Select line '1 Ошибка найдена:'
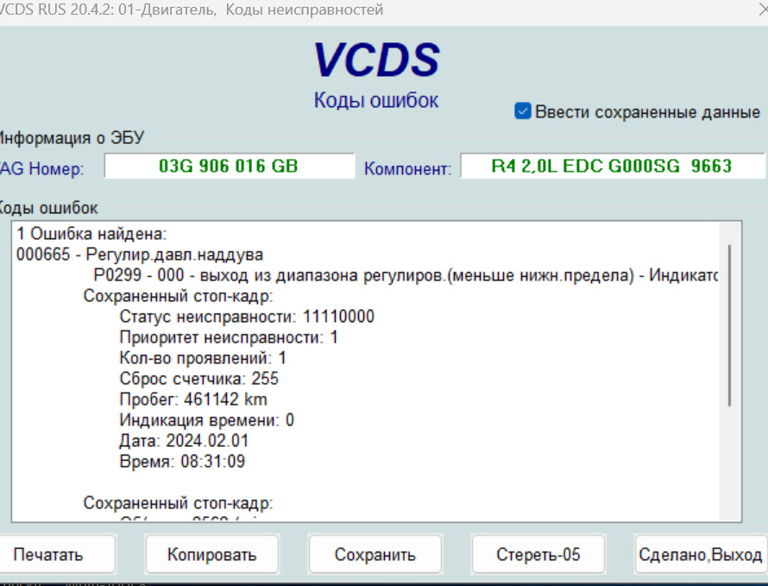Image resolution: width=768 pixels, height=586 pixels. click(91, 234)
